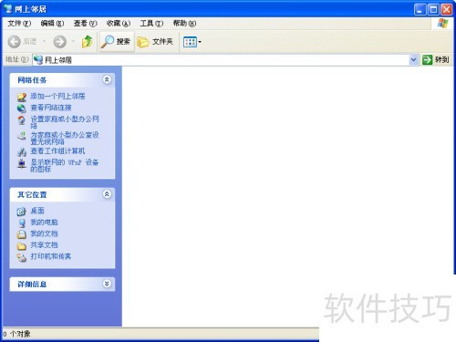The image size is (456, 342).
Task: Open 查看工作组计算机 link
Action: [x=57, y=151]
